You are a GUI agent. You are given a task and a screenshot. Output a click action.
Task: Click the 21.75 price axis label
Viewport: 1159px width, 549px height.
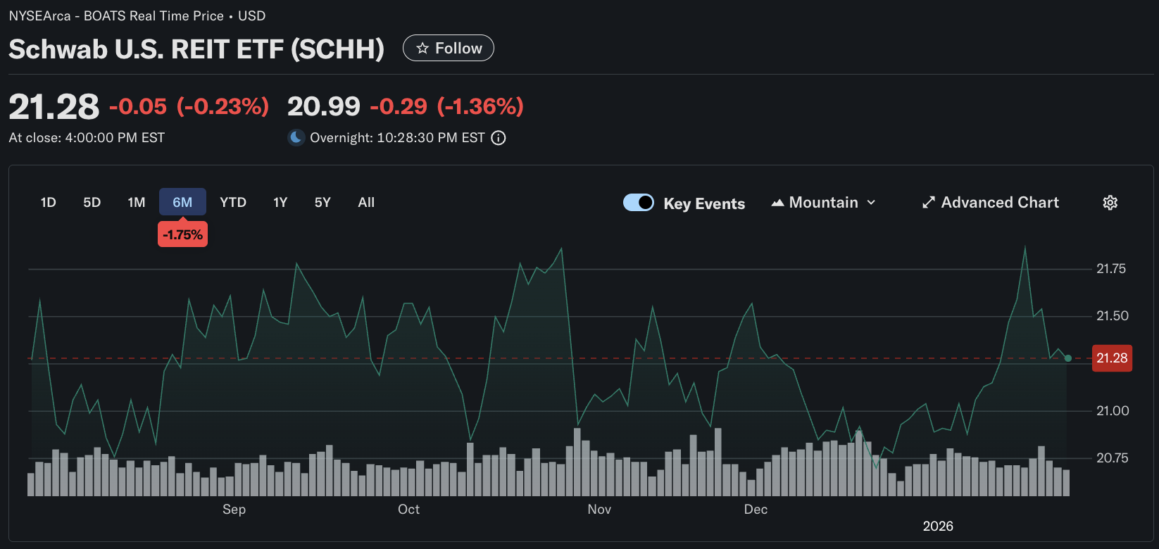click(x=1111, y=269)
